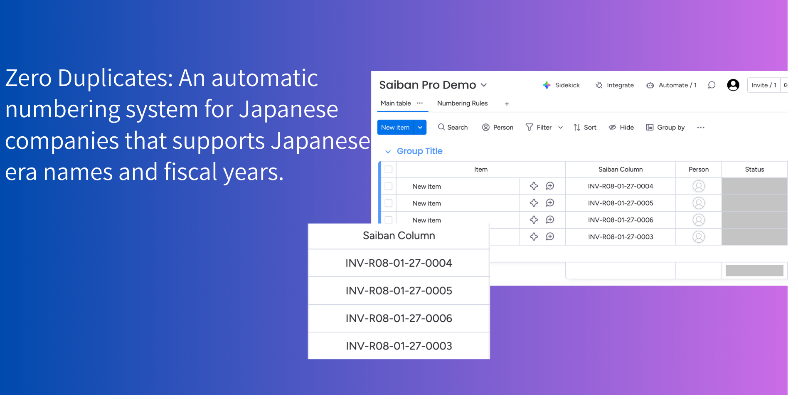Open the board discussion chat bubble

click(x=712, y=85)
